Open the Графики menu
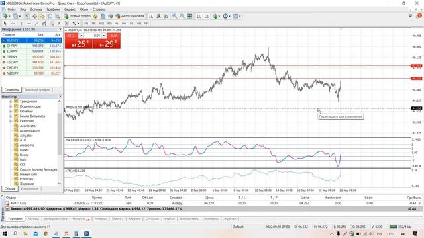 [53, 9]
